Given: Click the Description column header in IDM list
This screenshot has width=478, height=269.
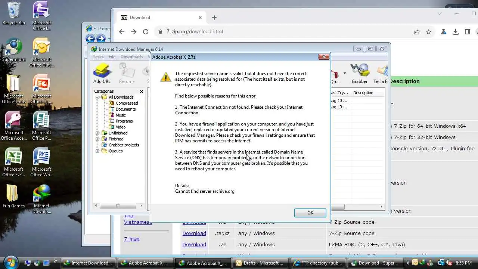Looking at the screenshot, I should [x=368, y=93].
